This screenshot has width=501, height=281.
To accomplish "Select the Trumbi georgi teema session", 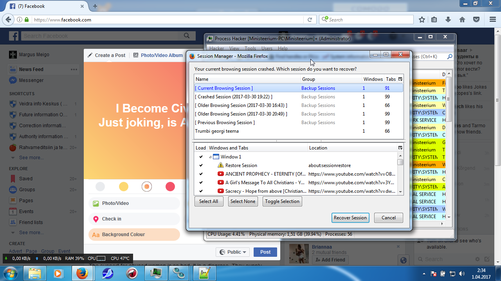I will click(299, 131).
